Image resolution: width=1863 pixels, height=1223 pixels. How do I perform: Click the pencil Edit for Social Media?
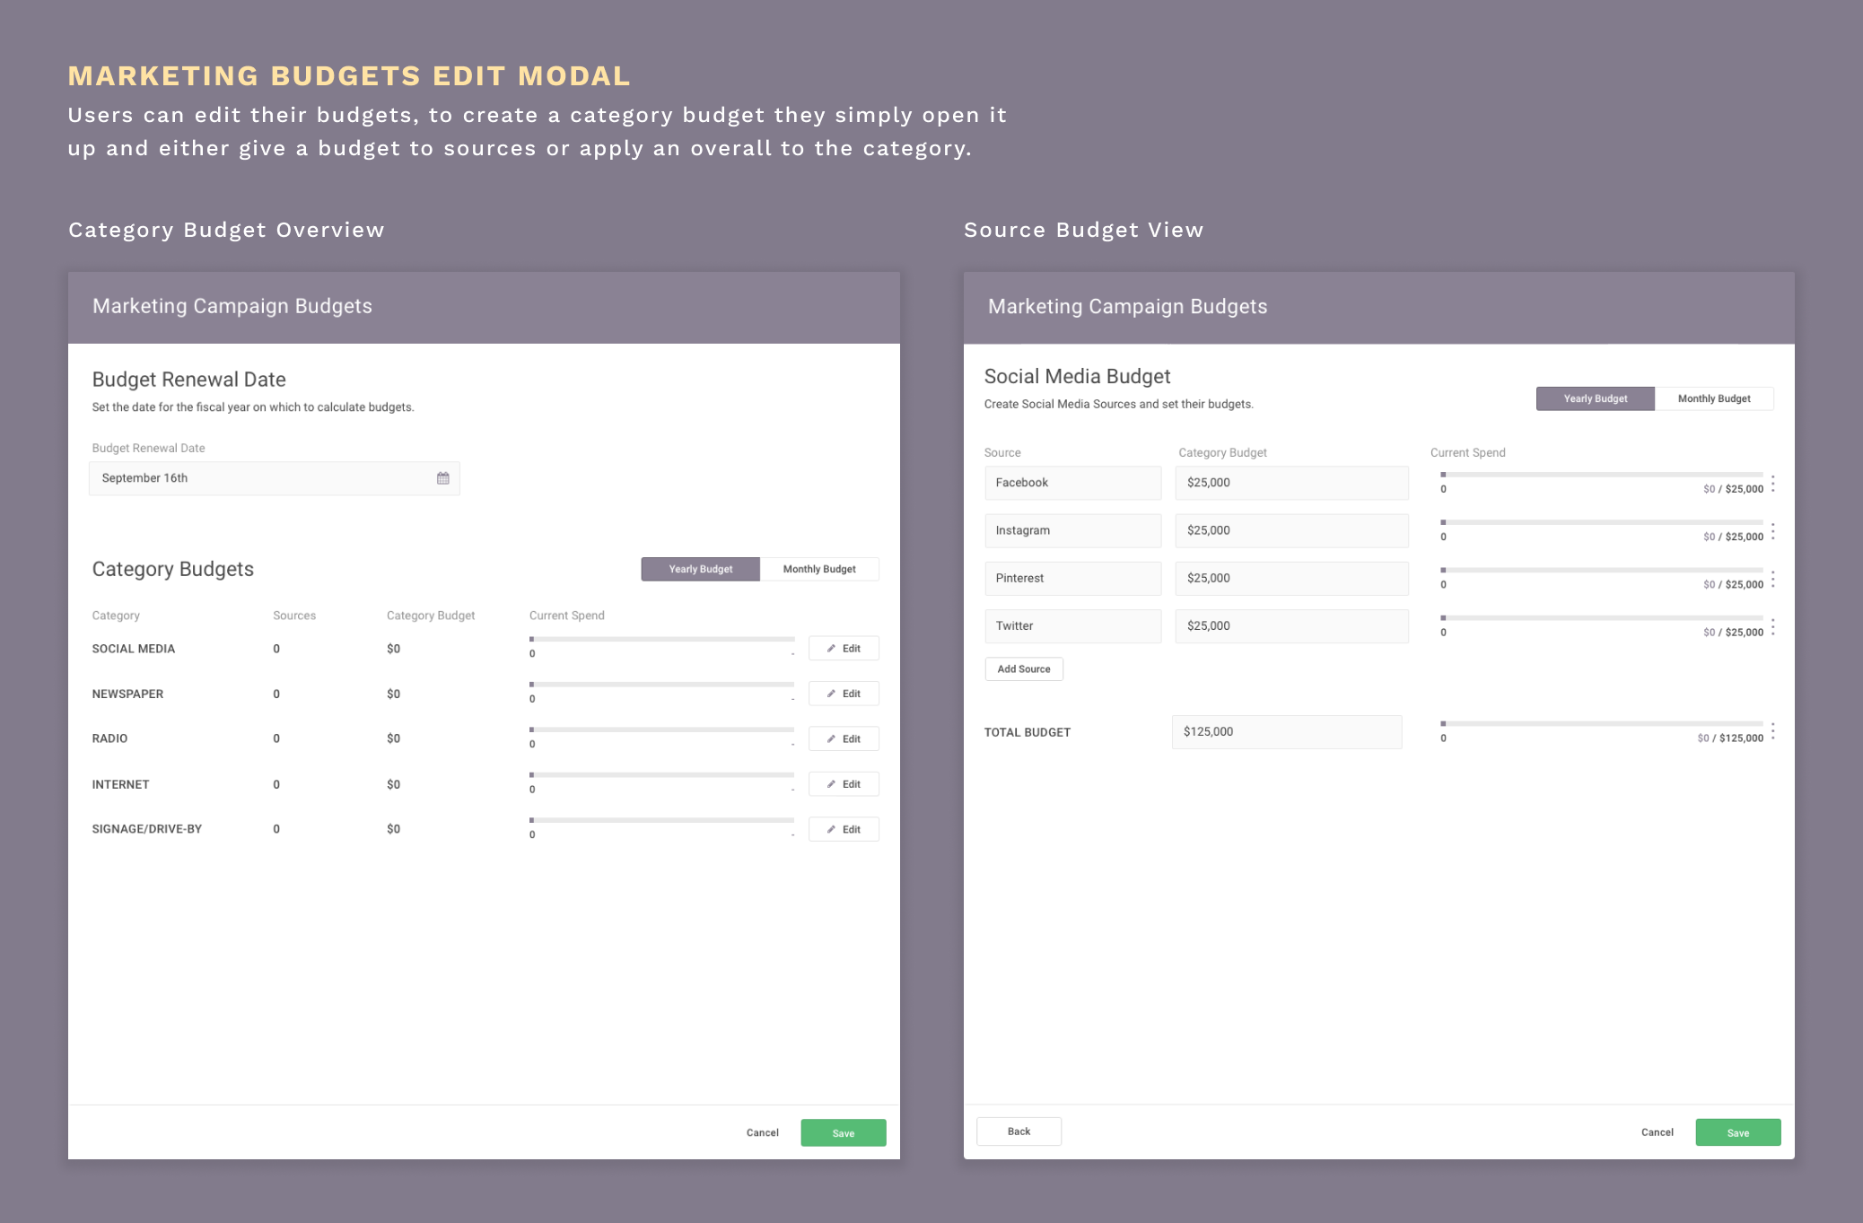(843, 648)
